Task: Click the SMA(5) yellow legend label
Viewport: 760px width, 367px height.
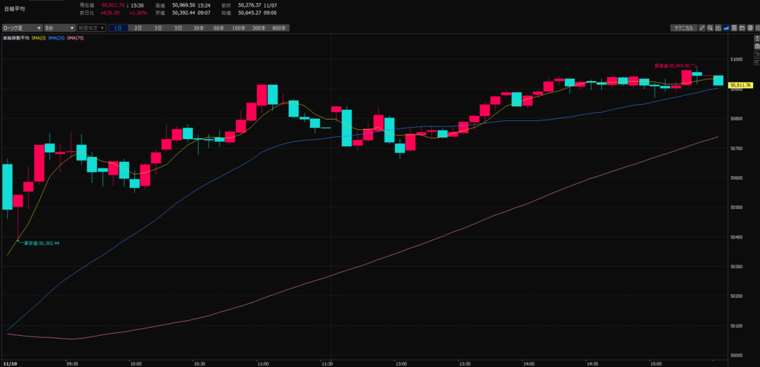Action: pyautogui.click(x=39, y=36)
